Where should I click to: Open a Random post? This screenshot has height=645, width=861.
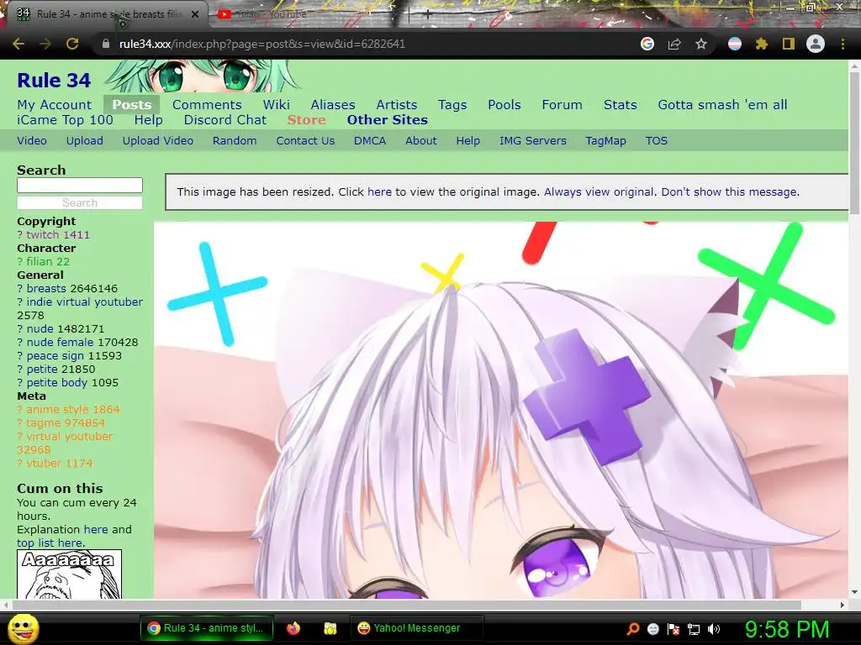tap(235, 141)
